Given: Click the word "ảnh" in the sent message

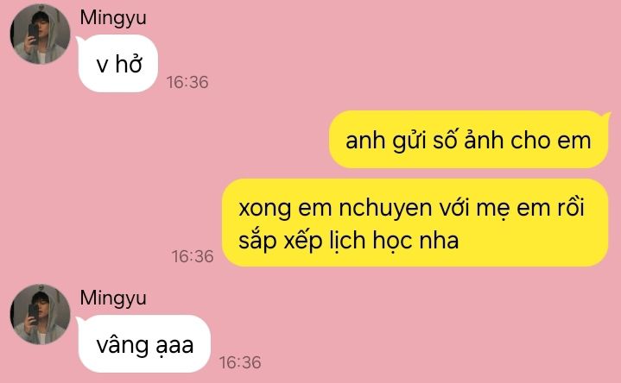Looking at the screenshot, I should [x=484, y=139].
